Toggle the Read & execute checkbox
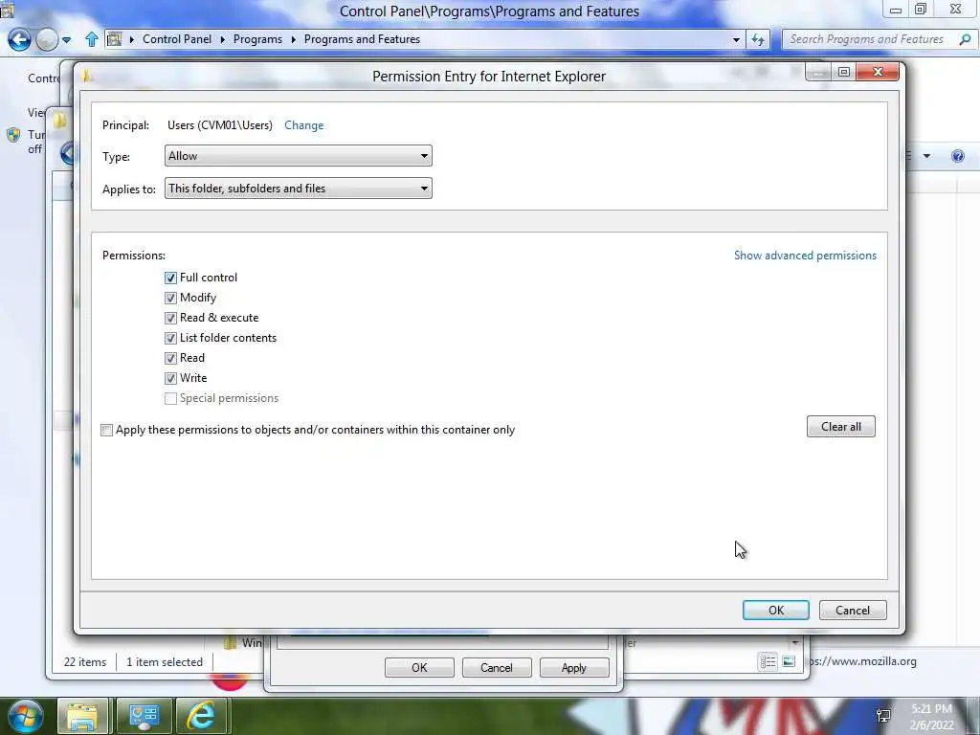980x735 pixels. click(x=170, y=318)
